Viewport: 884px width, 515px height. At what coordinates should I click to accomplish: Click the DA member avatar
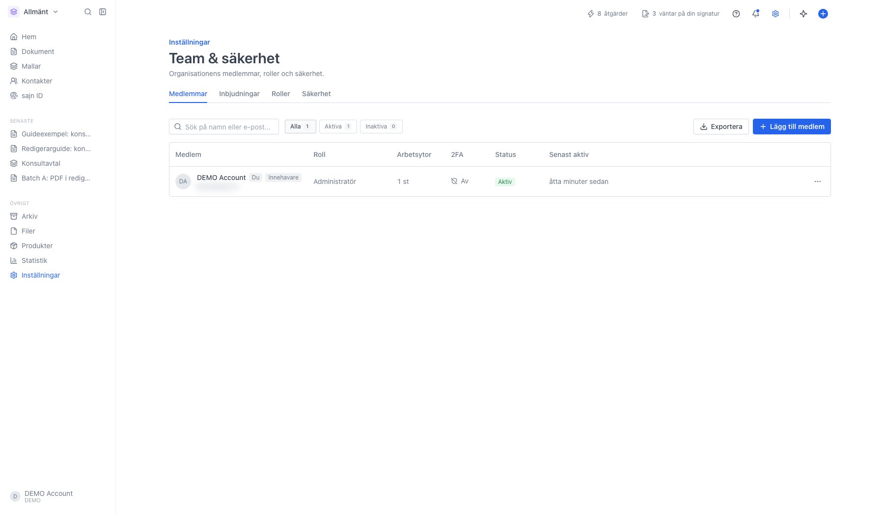click(x=183, y=181)
